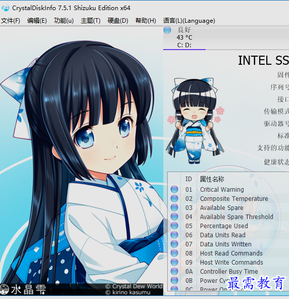Click the status orb on row 0B
289x299 pixels.
click(174, 280)
